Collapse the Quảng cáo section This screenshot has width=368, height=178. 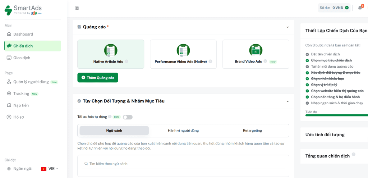287,27
